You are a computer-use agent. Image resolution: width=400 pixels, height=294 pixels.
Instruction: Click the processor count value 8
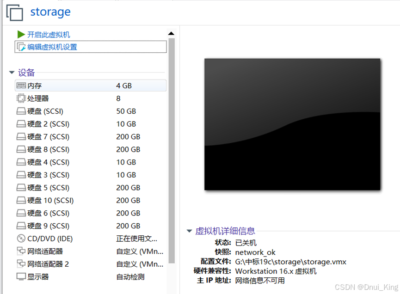(118, 98)
